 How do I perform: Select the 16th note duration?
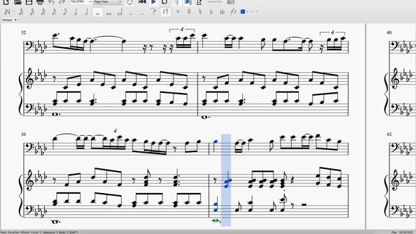(54, 12)
